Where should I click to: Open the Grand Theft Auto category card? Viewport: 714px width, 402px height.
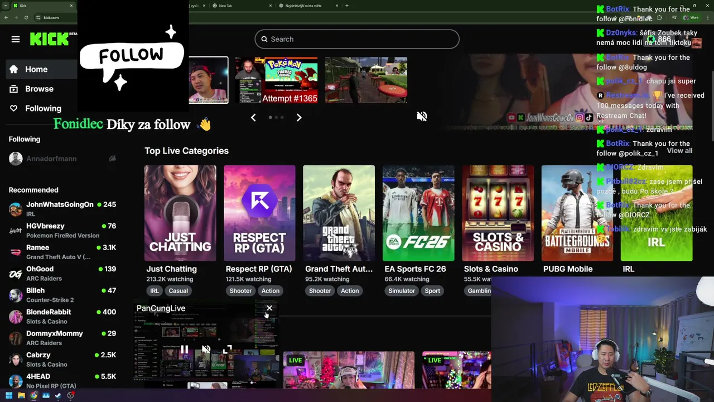pos(339,213)
